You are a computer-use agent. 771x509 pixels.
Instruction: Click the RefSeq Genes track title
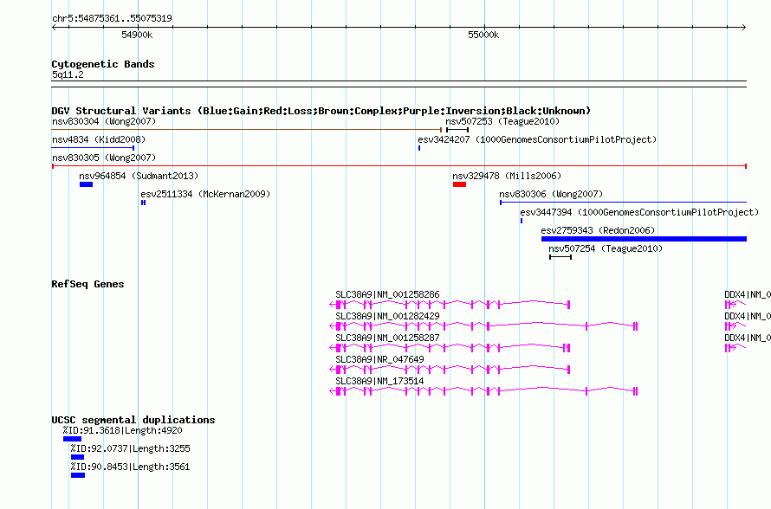[87, 284]
